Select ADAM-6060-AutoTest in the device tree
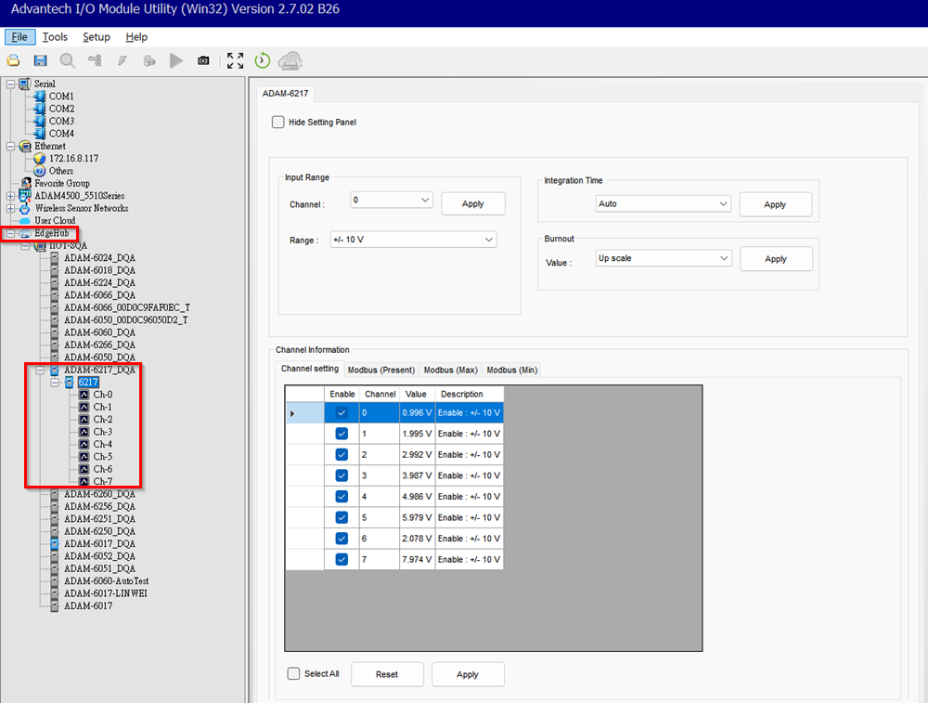 [x=106, y=580]
